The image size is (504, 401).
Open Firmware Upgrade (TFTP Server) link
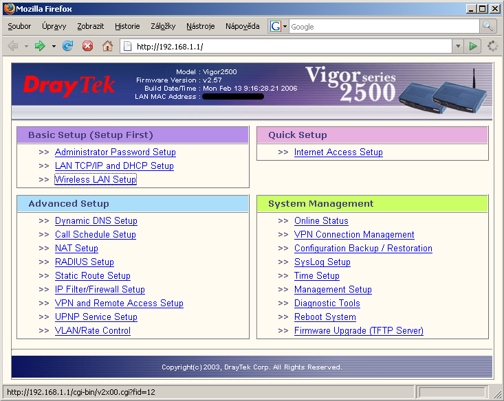[359, 331]
